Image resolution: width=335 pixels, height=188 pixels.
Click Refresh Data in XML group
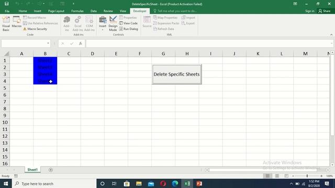[163, 29]
